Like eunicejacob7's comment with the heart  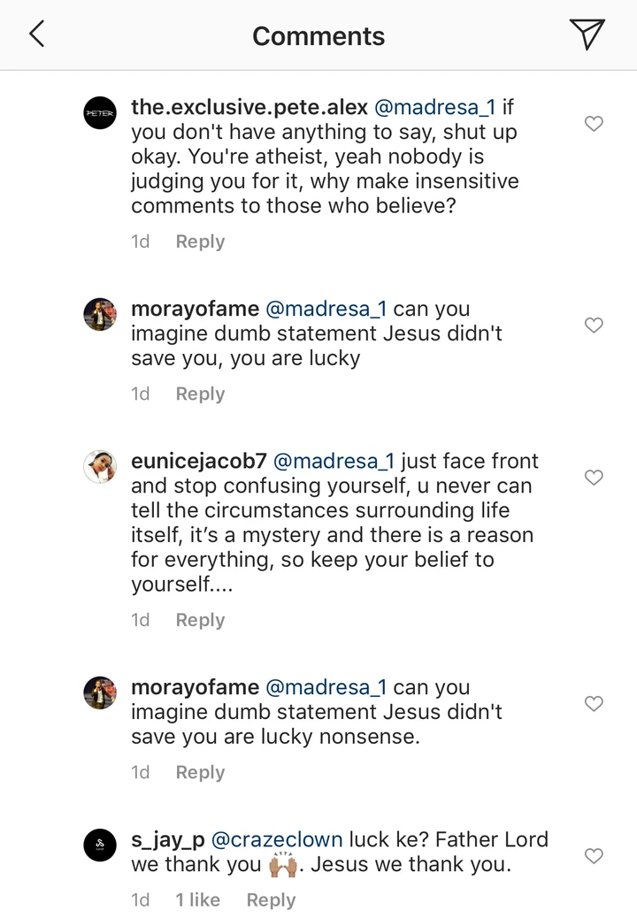(x=595, y=478)
